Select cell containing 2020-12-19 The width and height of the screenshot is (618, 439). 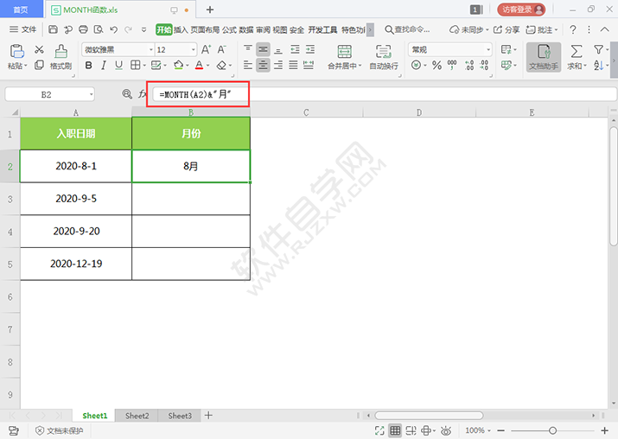(76, 264)
